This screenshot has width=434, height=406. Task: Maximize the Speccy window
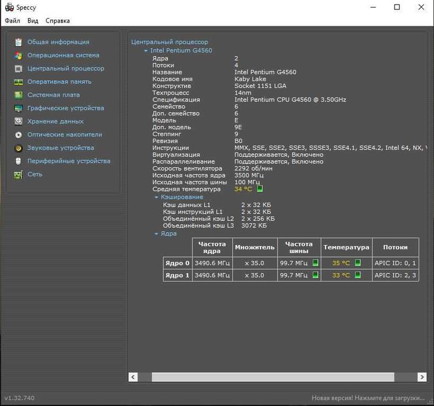(397, 7)
